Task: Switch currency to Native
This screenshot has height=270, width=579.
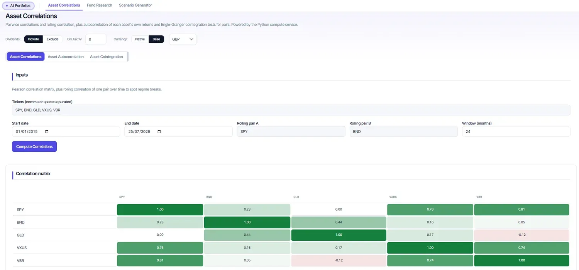Action: [x=140, y=39]
